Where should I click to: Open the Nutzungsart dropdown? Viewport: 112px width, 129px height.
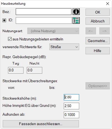tap(53, 31)
